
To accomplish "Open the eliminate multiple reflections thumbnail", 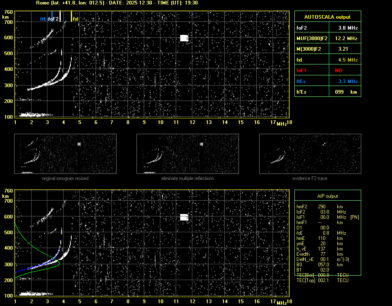I will click(x=187, y=154).
